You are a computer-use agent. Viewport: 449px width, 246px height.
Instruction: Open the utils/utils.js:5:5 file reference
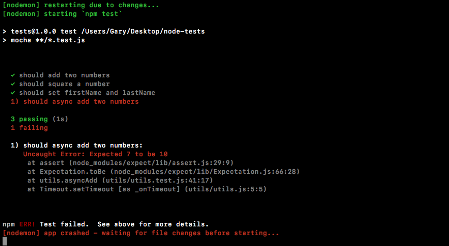227,189
